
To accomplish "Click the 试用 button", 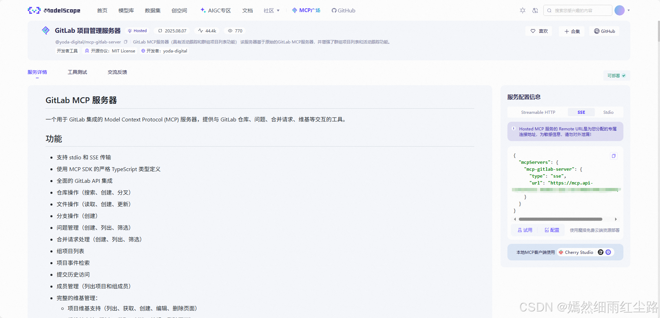I will pyautogui.click(x=525, y=230).
